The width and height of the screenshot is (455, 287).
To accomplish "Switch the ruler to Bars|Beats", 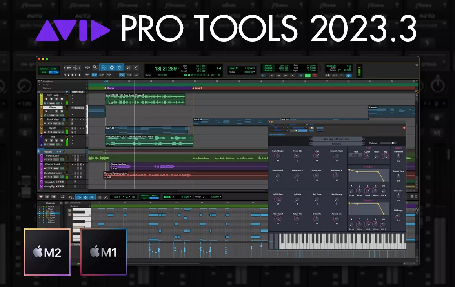I will (x=48, y=81).
